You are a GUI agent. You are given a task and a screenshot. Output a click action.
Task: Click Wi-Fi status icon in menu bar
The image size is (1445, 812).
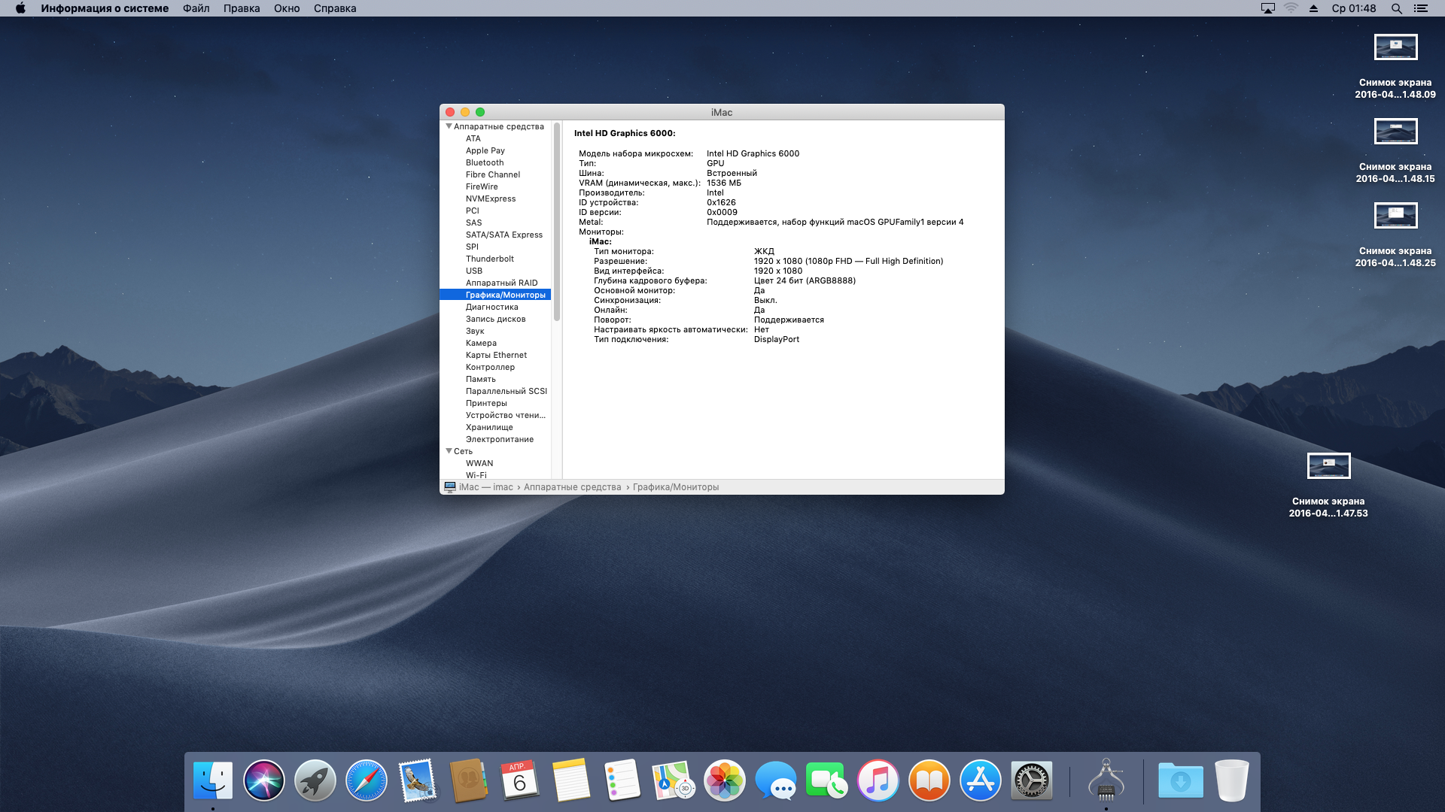1291,8
